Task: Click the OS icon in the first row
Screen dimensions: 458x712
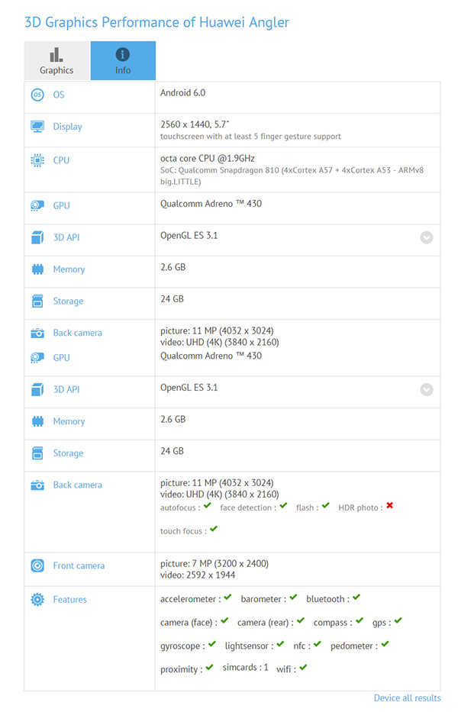Action: click(37, 95)
